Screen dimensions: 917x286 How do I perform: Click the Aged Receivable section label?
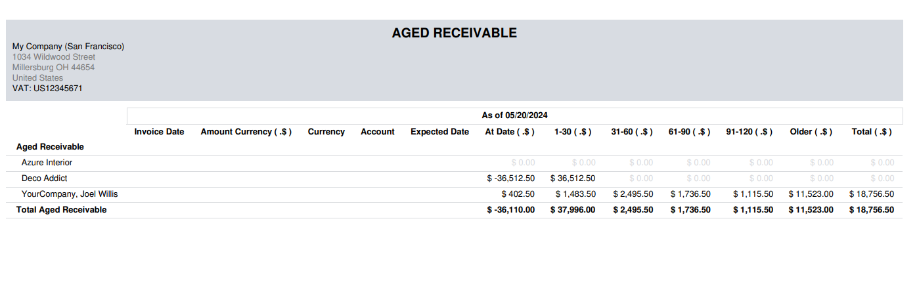pos(50,147)
